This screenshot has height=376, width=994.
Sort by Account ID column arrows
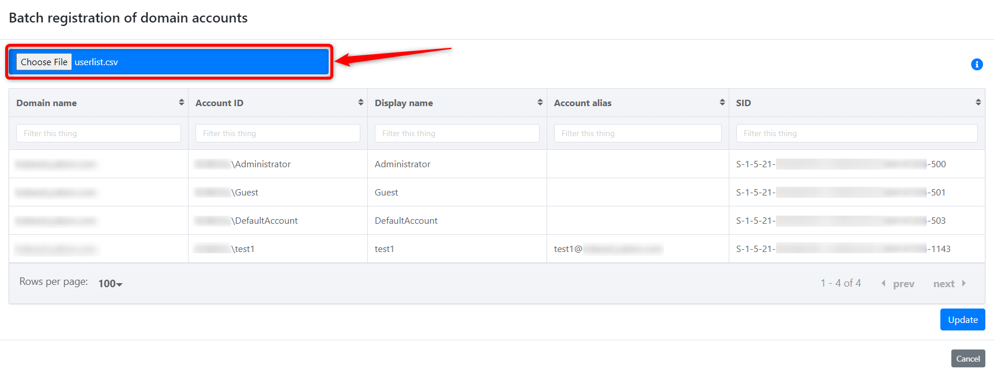360,103
